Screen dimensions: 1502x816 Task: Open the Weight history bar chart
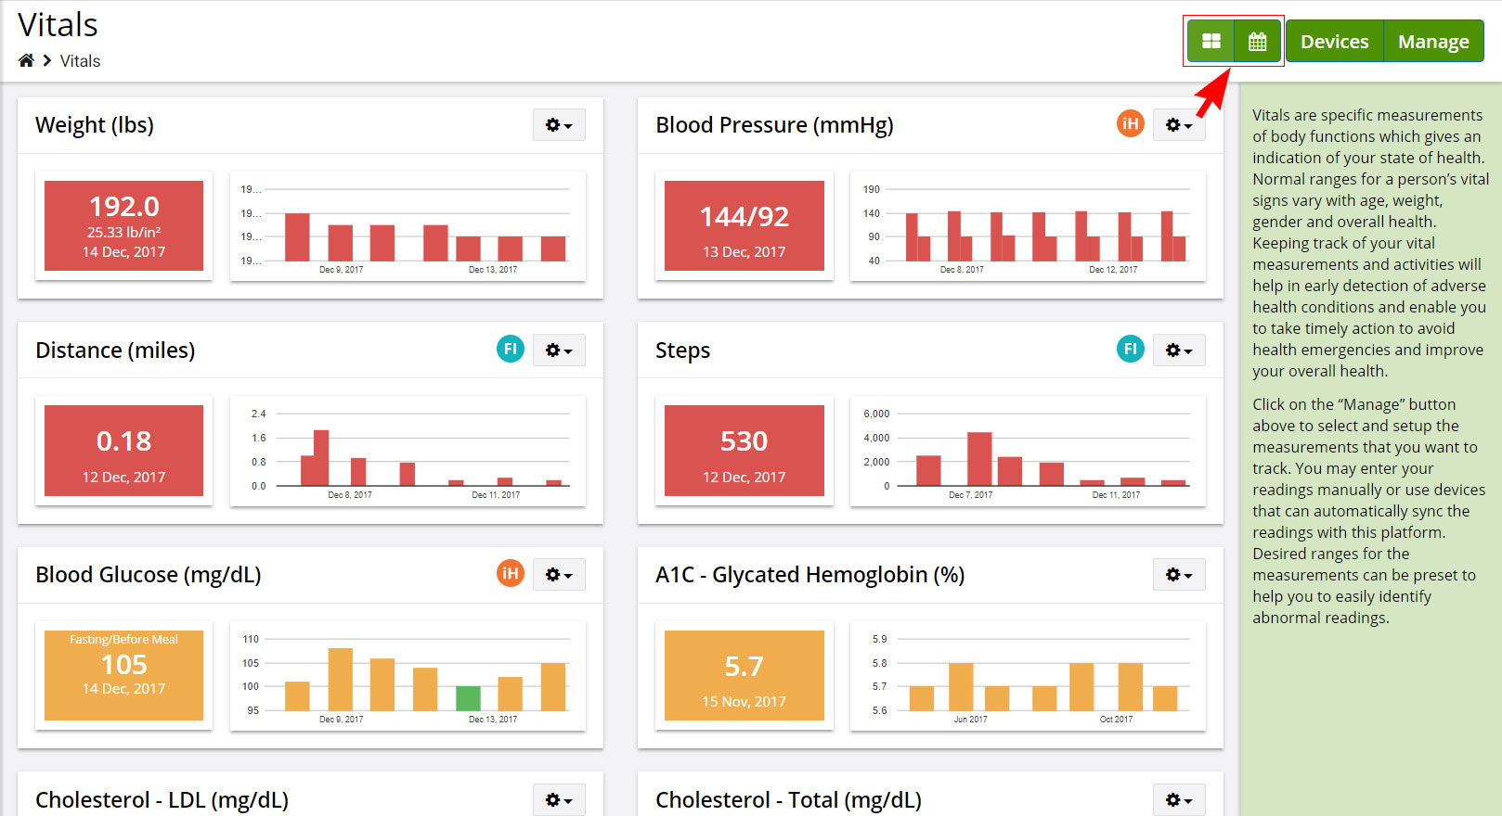click(408, 226)
